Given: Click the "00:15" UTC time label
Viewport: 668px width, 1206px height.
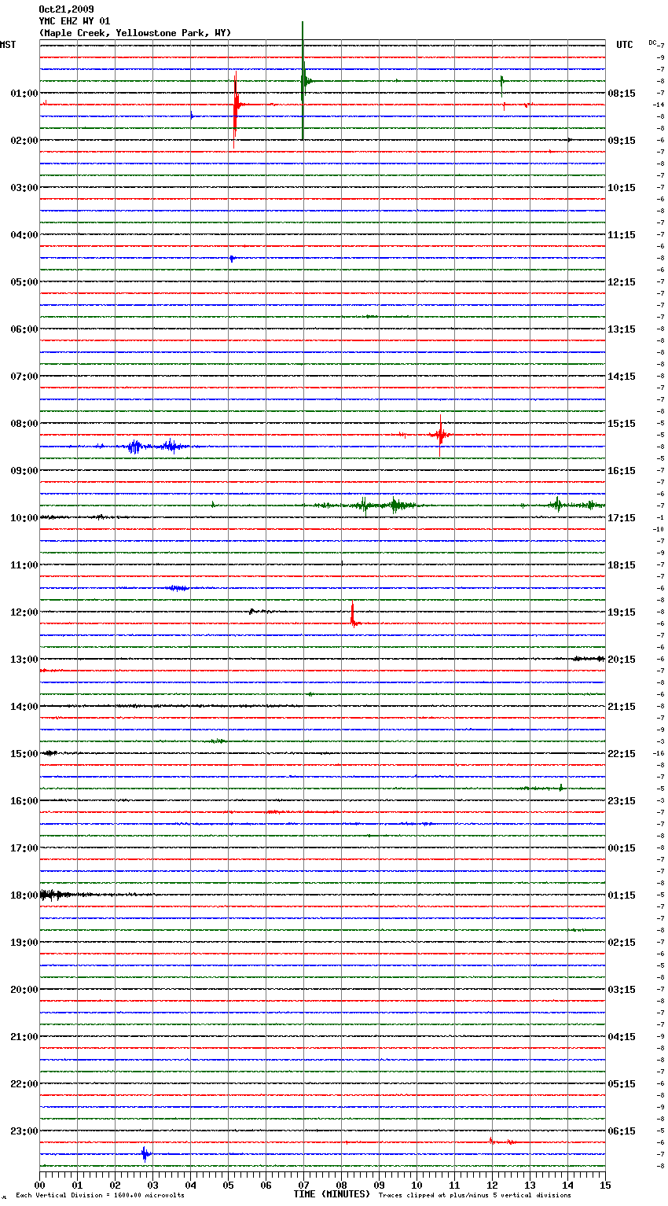Looking at the screenshot, I should [622, 848].
